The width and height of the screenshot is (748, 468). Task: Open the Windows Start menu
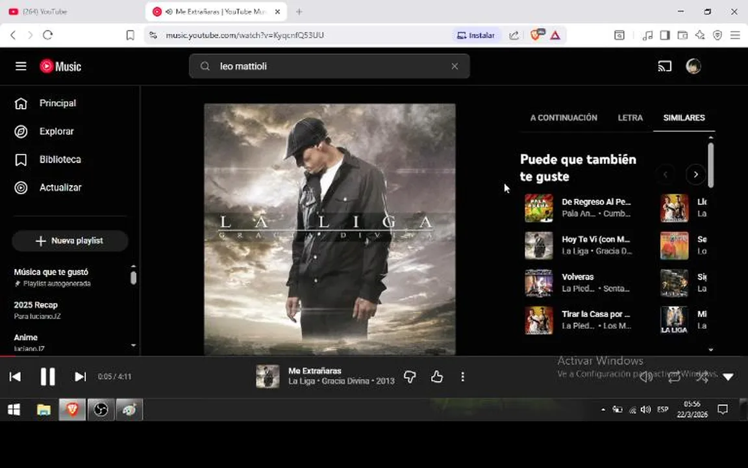[14, 409]
